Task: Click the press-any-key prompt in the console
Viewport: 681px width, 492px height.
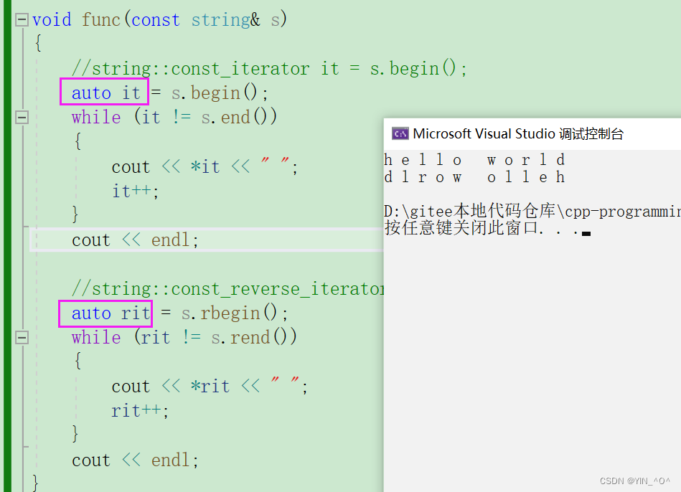Action: [481, 228]
